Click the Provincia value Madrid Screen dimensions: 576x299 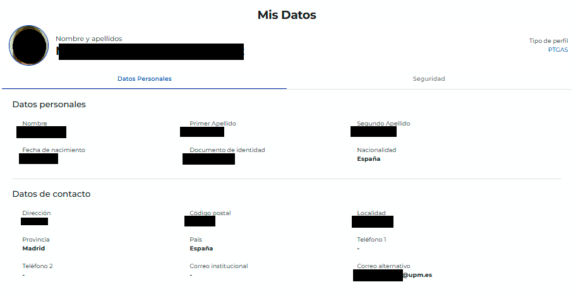tap(33, 249)
